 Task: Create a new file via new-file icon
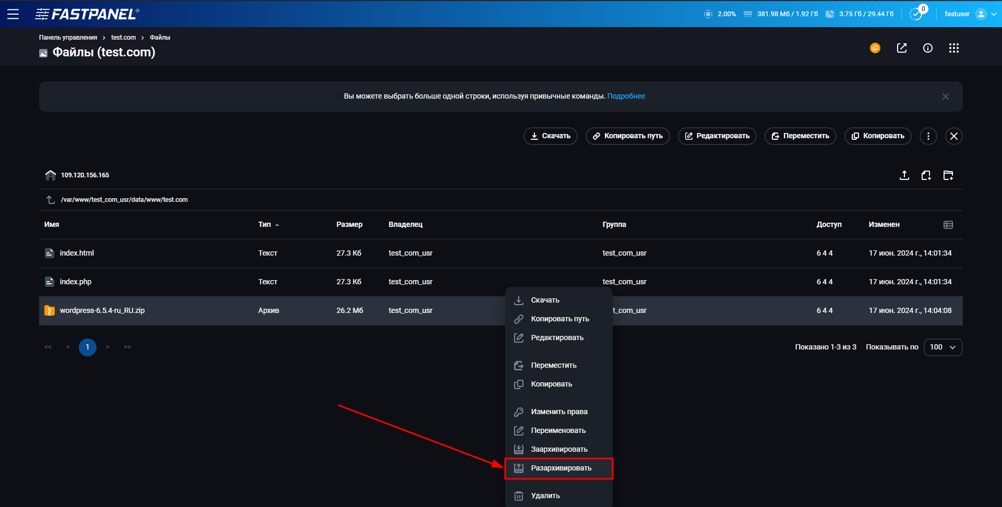pyautogui.click(x=926, y=175)
